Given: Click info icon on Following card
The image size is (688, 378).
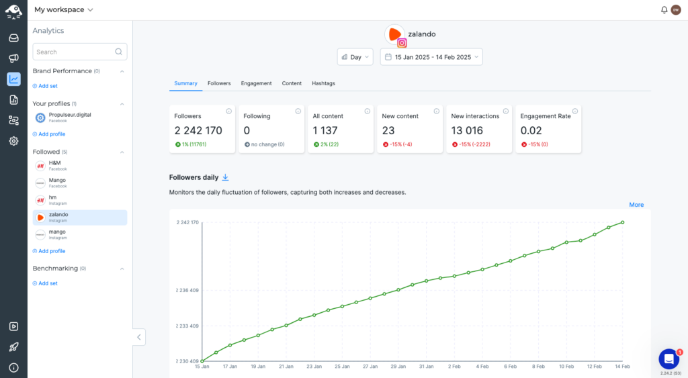Looking at the screenshot, I should pyautogui.click(x=298, y=111).
